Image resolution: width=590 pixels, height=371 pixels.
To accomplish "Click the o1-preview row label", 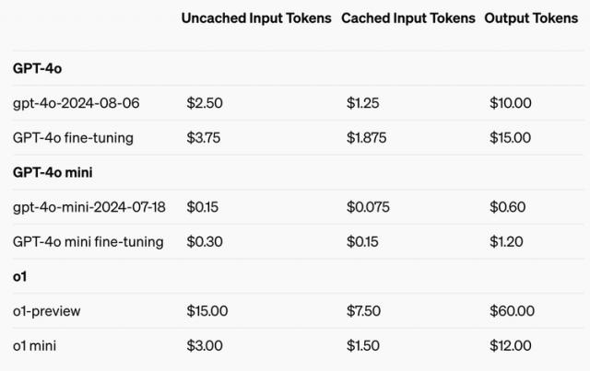I will pos(47,311).
